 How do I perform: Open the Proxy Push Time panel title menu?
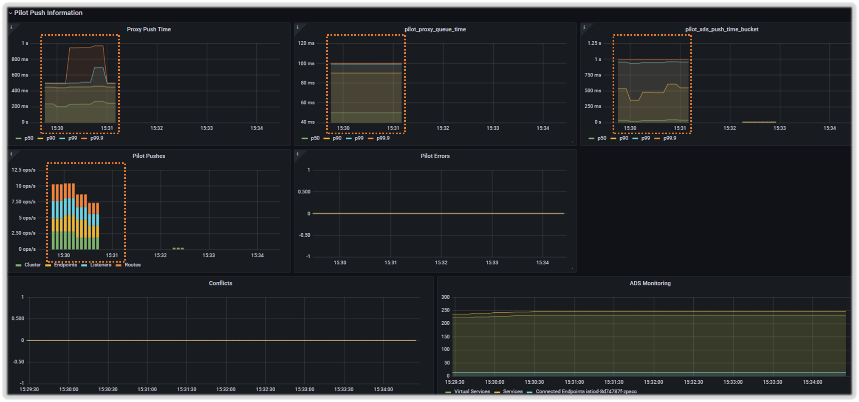coord(149,29)
